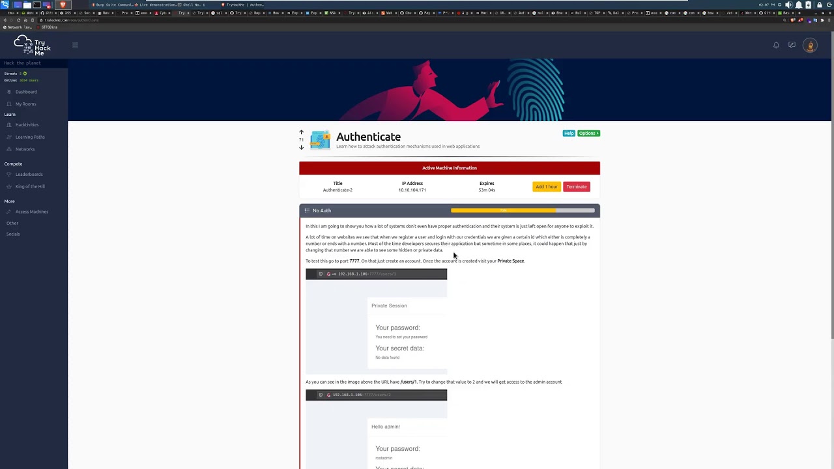Toggle the sidebar hamburger menu icon
Viewport: 834px width, 469px height.
(x=75, y=45)
